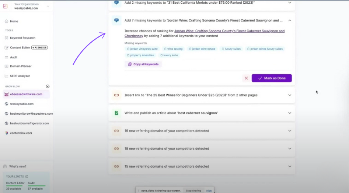Click the 19 referring domains link icon
This screenshot has width=349, height=193.
(116, 131)
